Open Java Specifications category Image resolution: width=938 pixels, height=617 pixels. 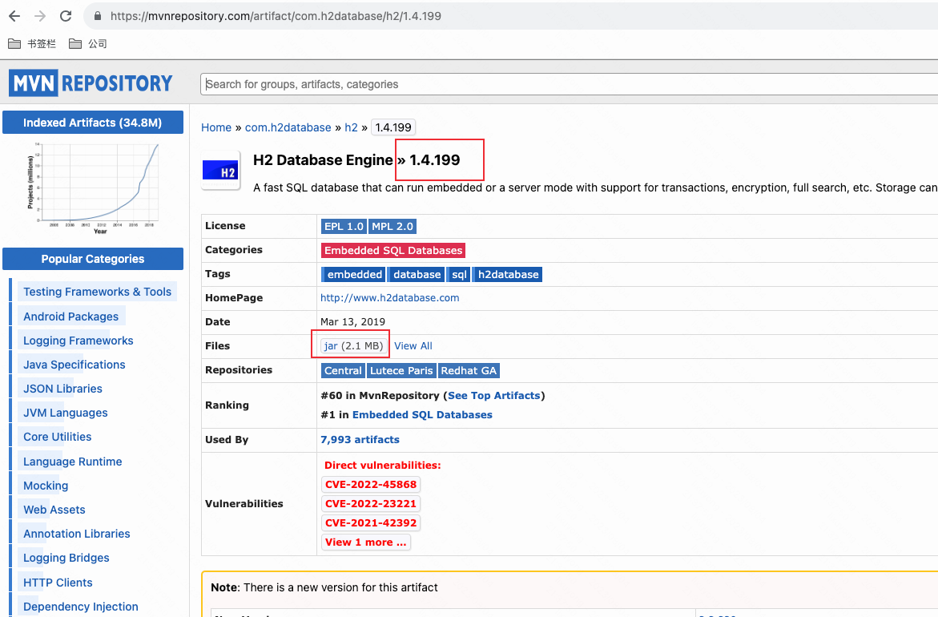click(74, 365)
